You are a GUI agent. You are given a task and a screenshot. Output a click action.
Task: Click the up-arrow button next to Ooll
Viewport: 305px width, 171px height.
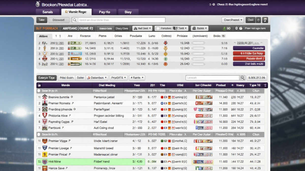coord(258,20)
